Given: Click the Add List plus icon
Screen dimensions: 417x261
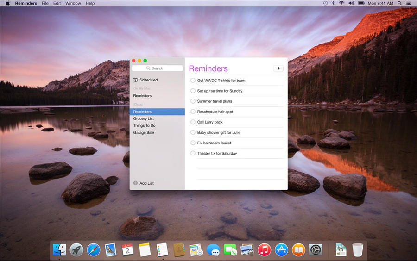Looking at the screenshot, I should [x=135, y=183].
